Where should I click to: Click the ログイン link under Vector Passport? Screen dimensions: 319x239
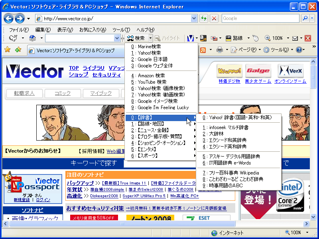(x=43, y=200)
